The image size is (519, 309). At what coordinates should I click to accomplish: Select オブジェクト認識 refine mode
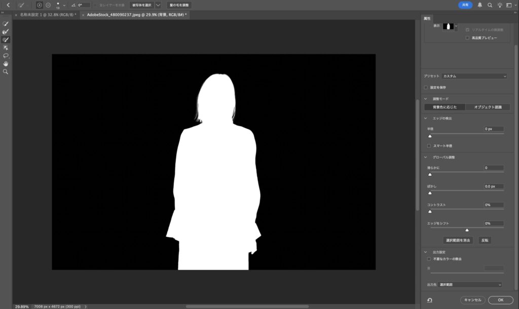tap(488, 107)
